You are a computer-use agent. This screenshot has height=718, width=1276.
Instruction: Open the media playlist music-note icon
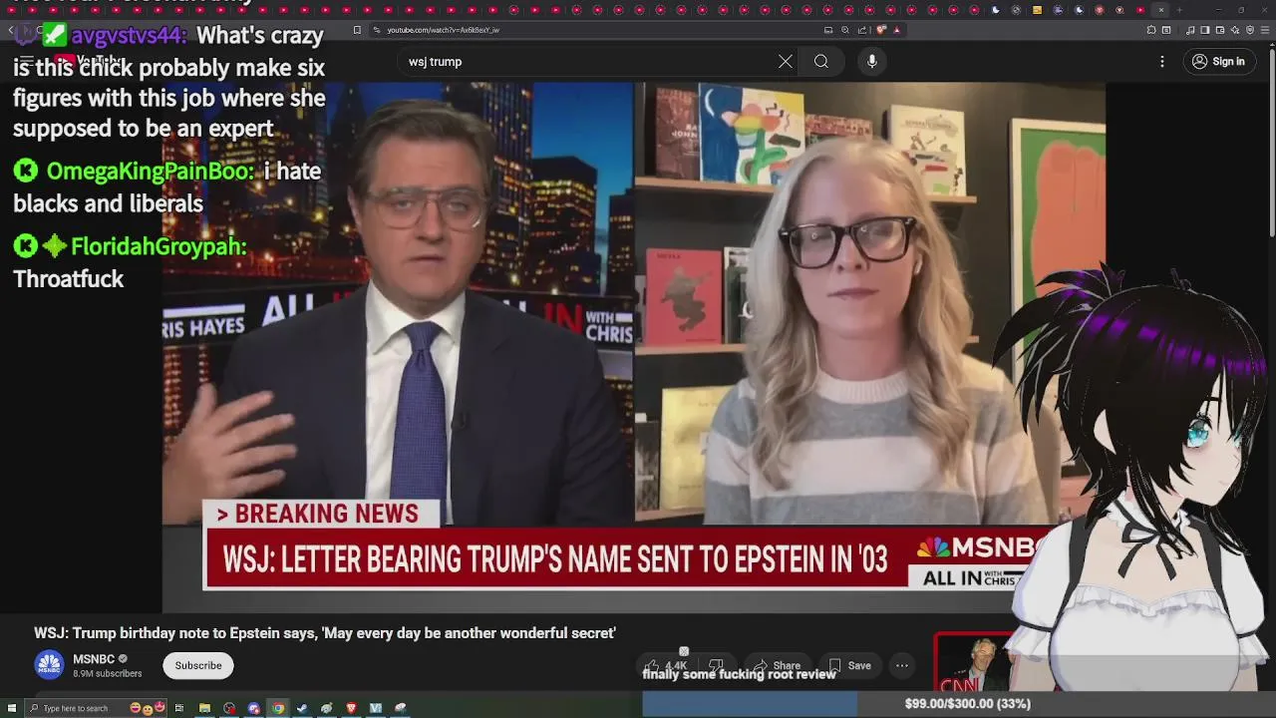pos(1190,30)
